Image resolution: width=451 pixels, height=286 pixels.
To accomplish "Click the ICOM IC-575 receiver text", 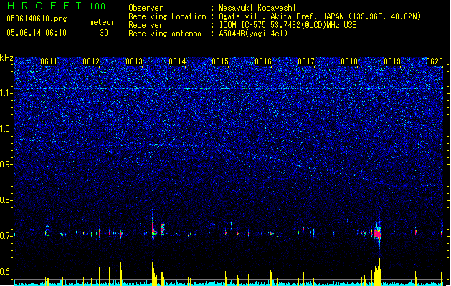I will pyautogui.click(x=288, y=25).
